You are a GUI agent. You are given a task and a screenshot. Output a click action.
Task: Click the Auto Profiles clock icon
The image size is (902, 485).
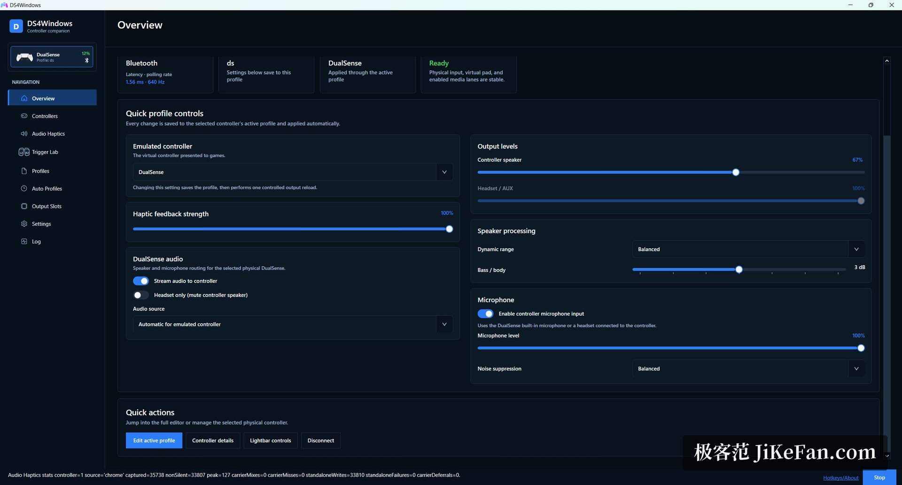24,189
